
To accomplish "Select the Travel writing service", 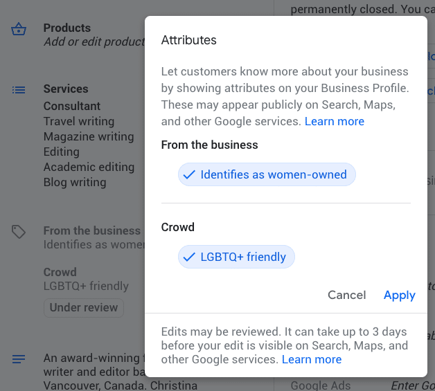I will click(79, 121).
